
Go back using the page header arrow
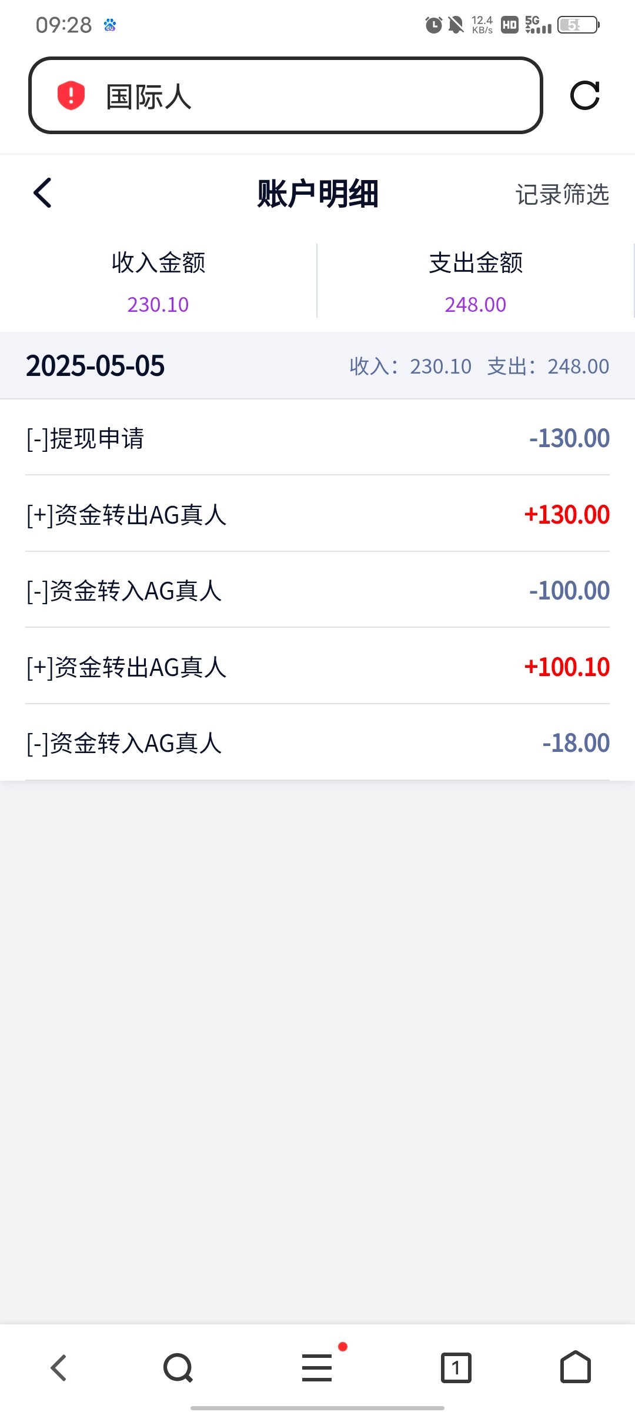(x=43, y=193)
